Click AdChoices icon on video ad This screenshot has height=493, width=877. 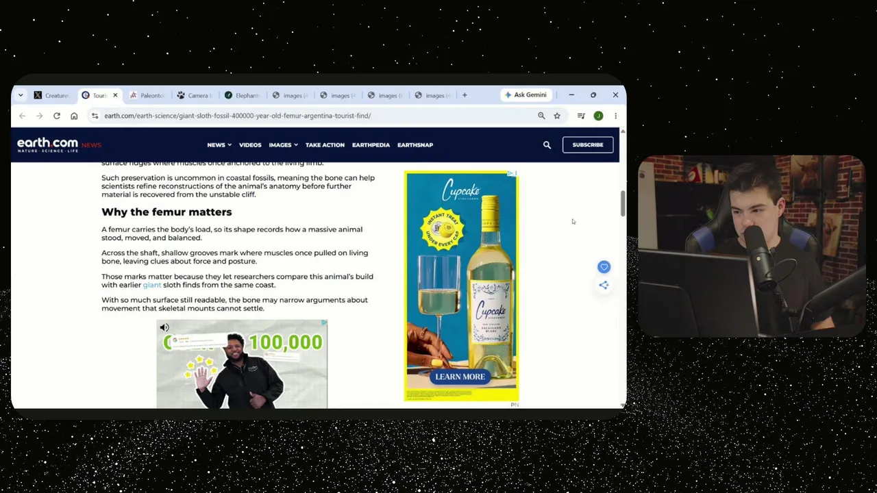(x=324, y=323)
